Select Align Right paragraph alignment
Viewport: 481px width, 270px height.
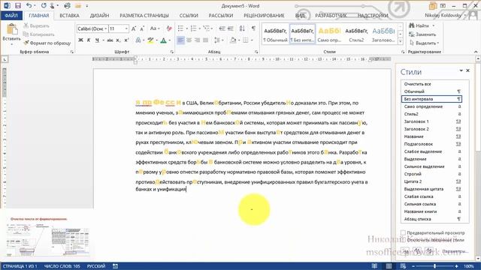click(x=197, y=40)
